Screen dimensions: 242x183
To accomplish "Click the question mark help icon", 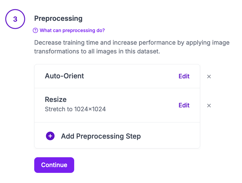I will 35,30.
